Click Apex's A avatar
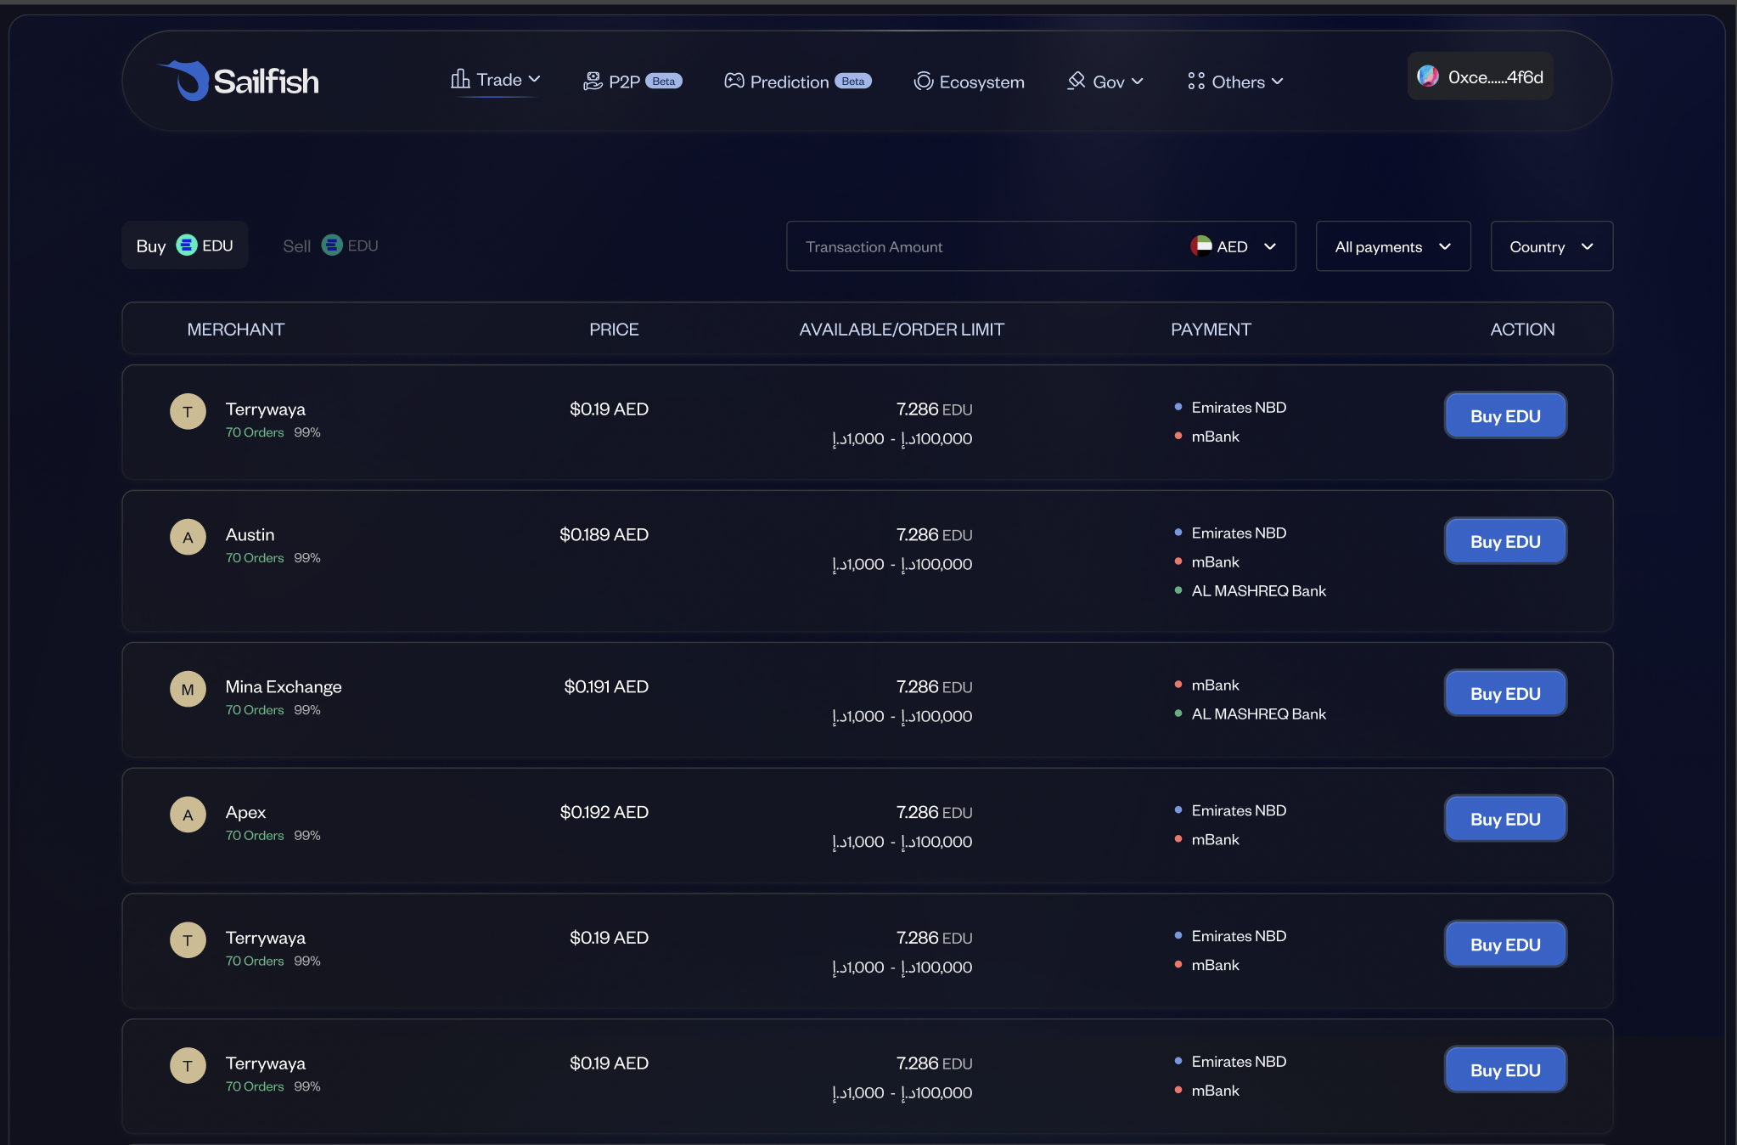The height and width of the screenshot is (1145, 1737). click(x=188, y=815)
